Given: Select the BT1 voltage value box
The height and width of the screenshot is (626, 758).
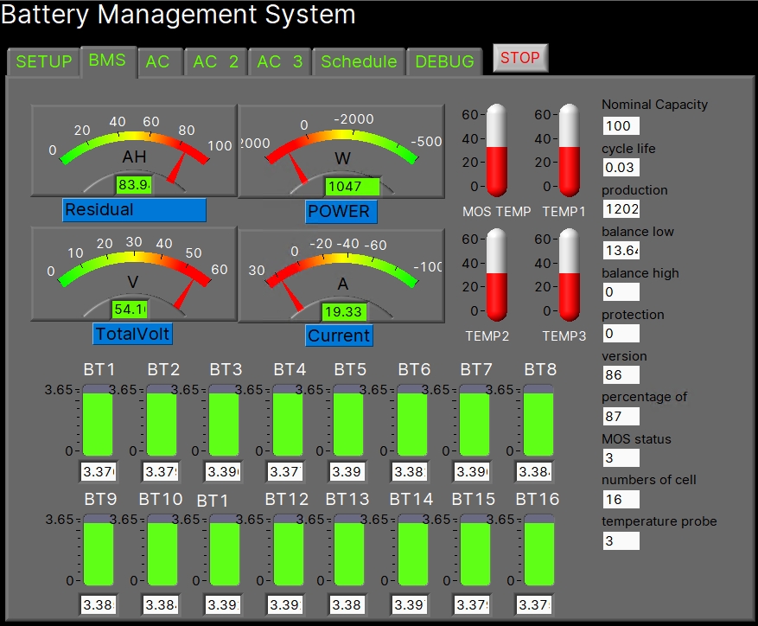Looking at the screenshot, I should tap(99, 472).
